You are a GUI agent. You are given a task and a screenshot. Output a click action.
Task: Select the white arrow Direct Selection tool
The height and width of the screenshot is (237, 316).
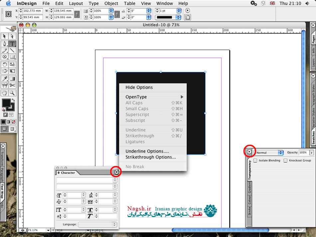(x=12, y=36)
